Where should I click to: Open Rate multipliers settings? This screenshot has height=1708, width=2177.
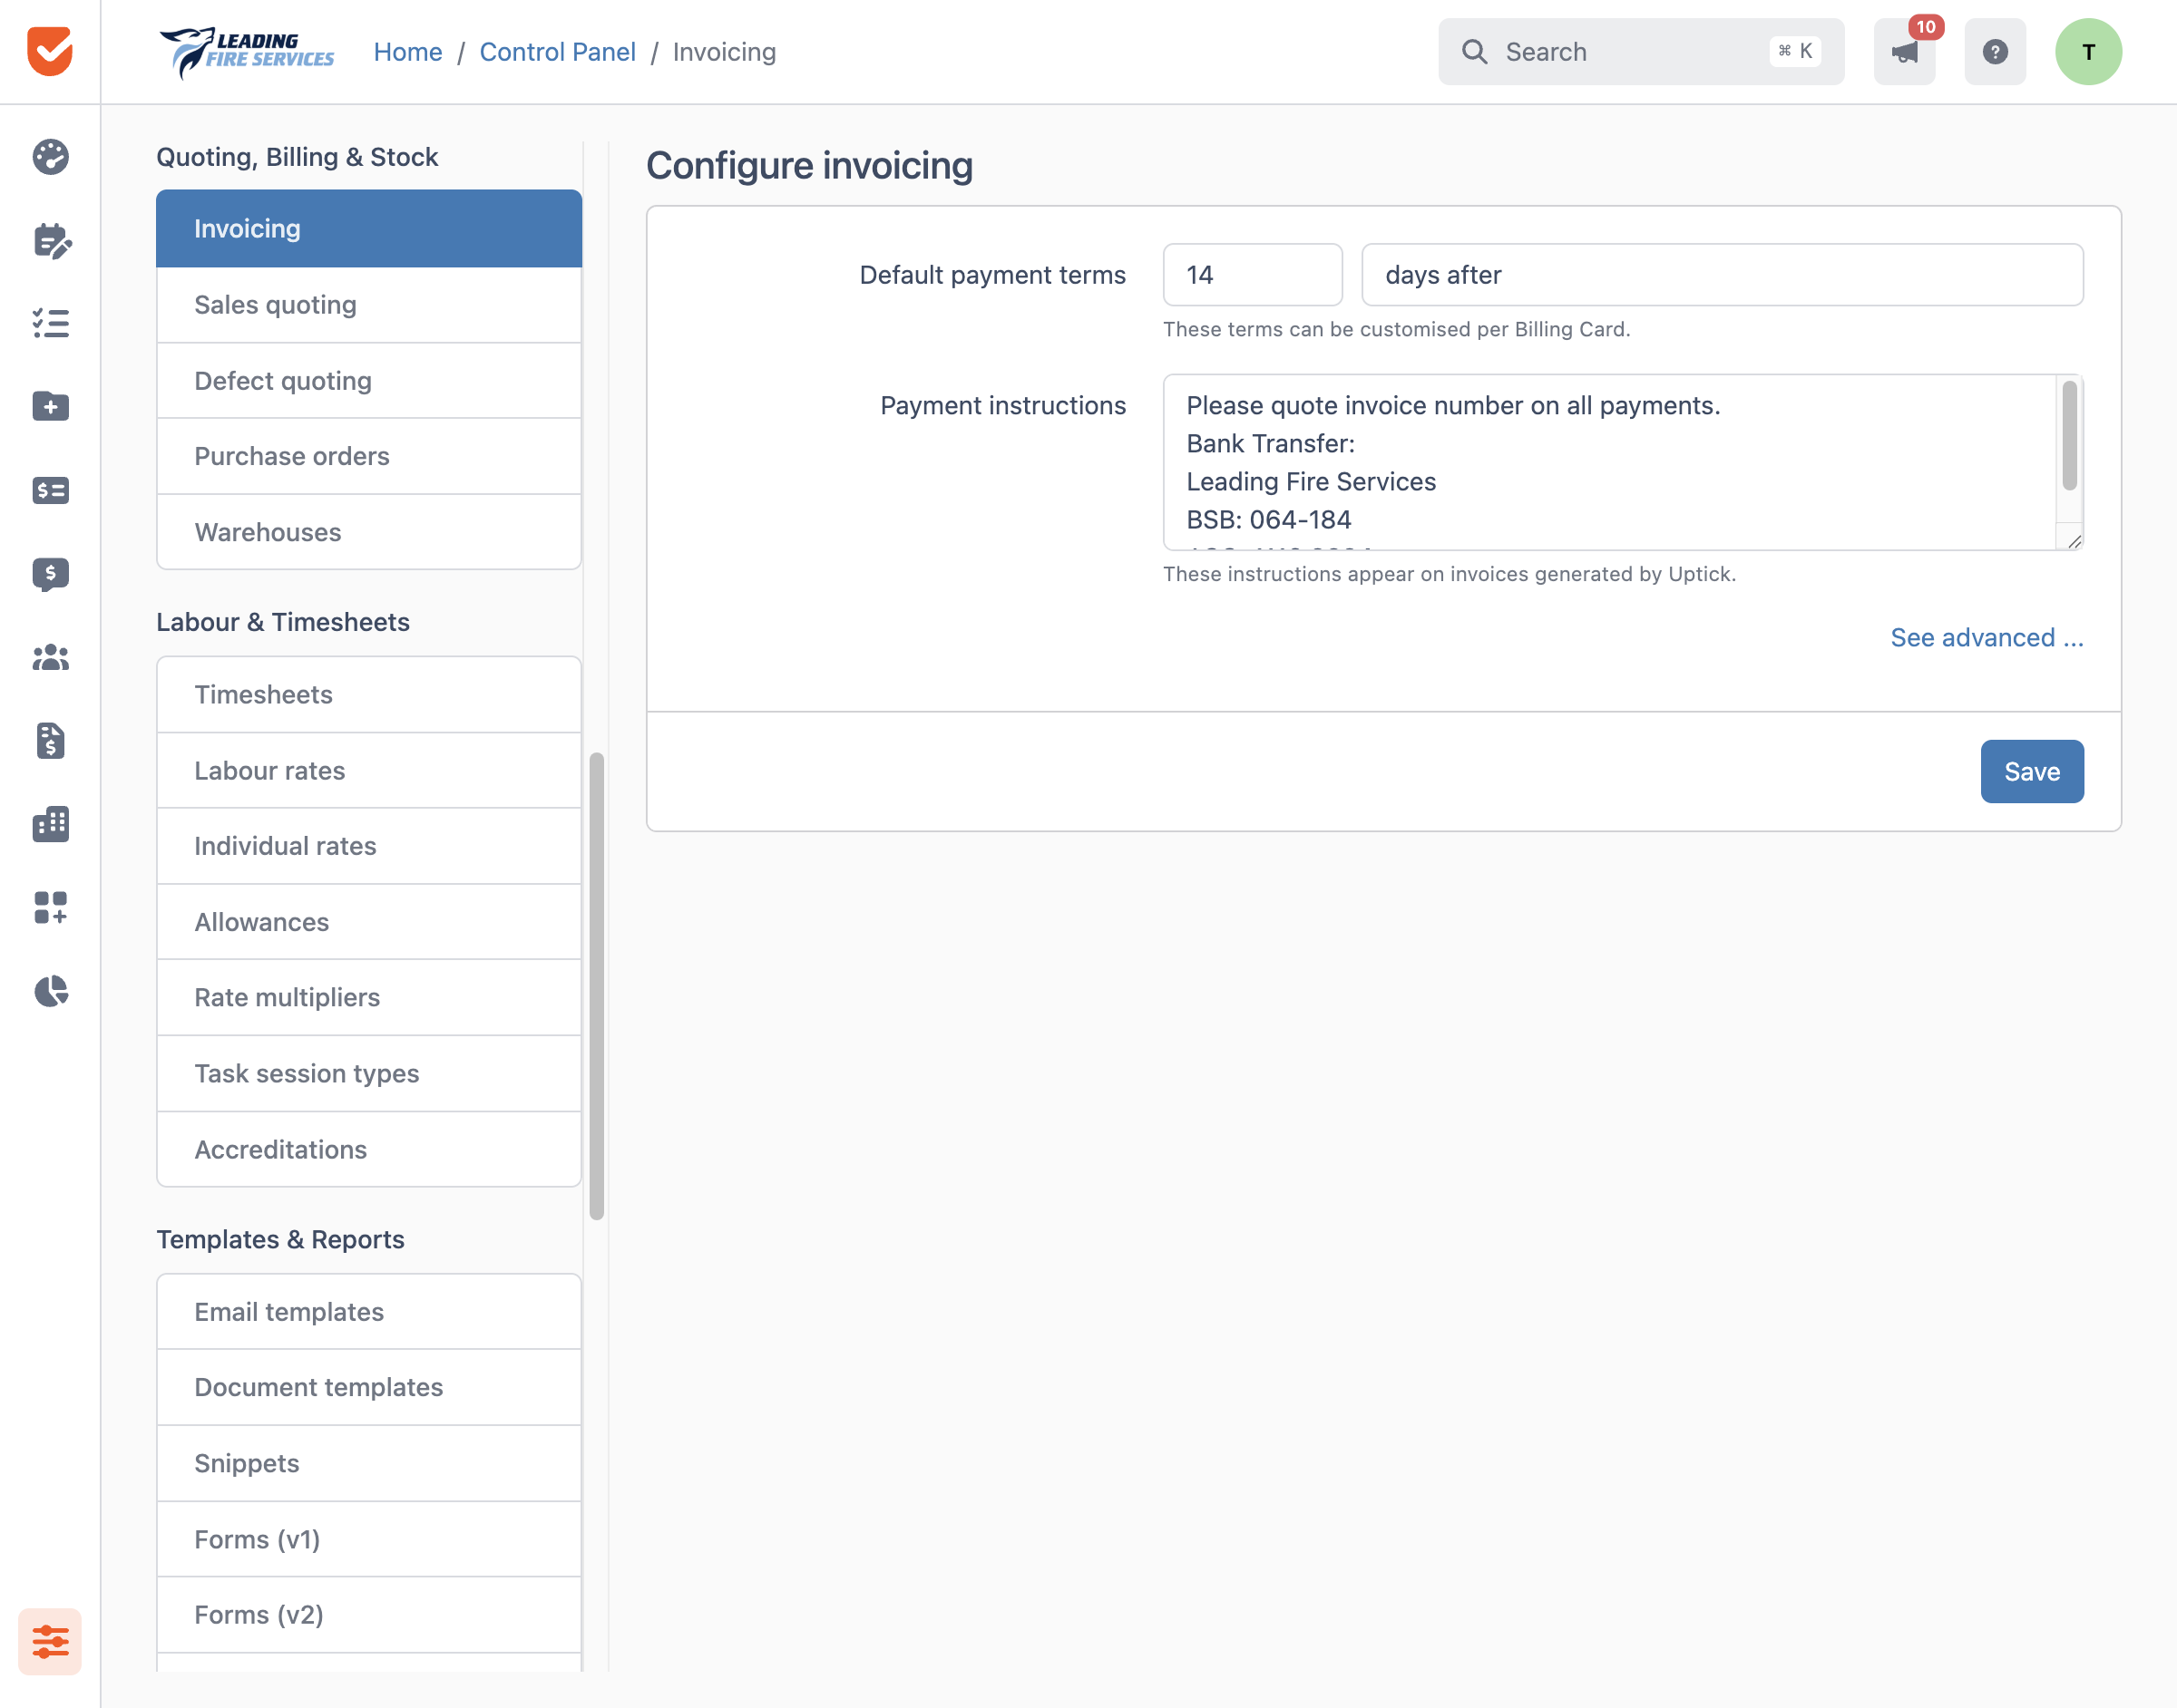pos(369,997)
